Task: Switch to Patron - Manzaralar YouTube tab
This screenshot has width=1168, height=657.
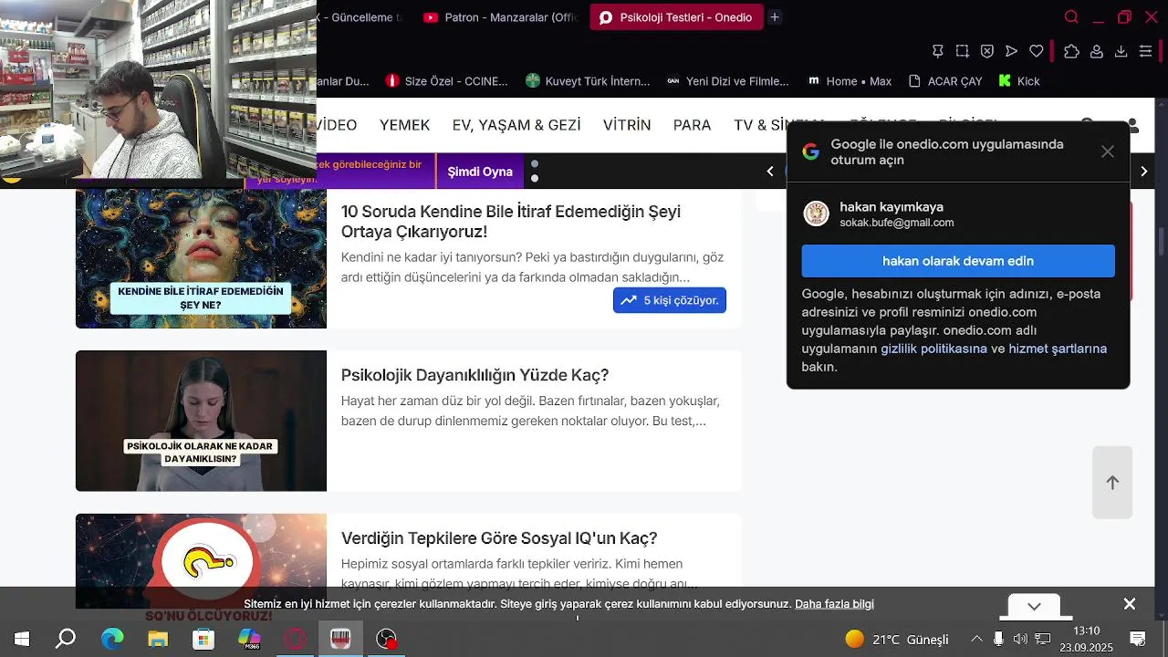Action: coord(501,17)
